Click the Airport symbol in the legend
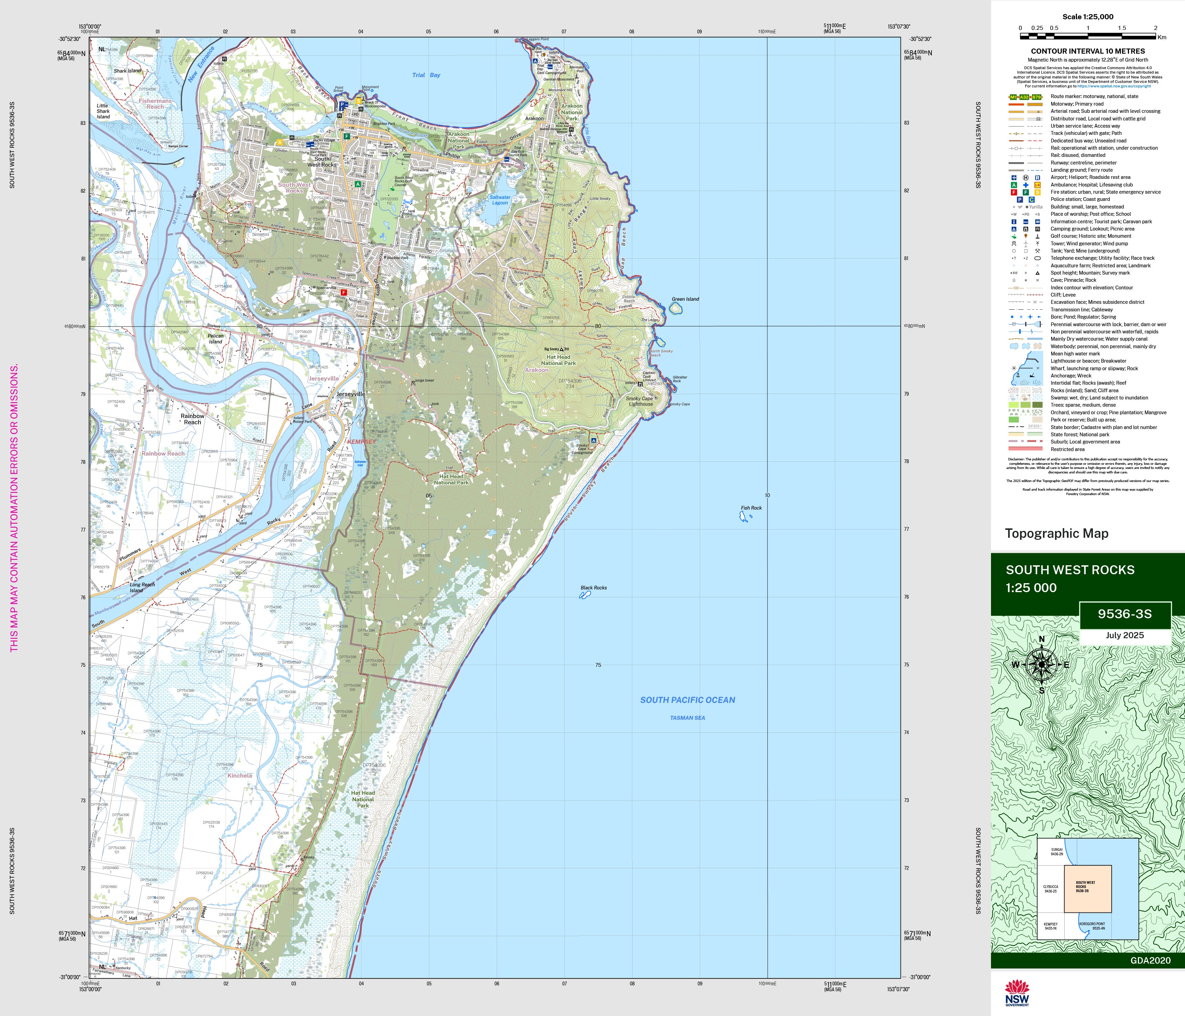Image resolution: width=1185 pixels, height=1016 pixels. pyautogui.click(x=1014, y=178)
